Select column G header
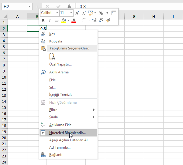The width and height of the screenshot is (183, 165). pyautogui.click(x=134, y=17)
